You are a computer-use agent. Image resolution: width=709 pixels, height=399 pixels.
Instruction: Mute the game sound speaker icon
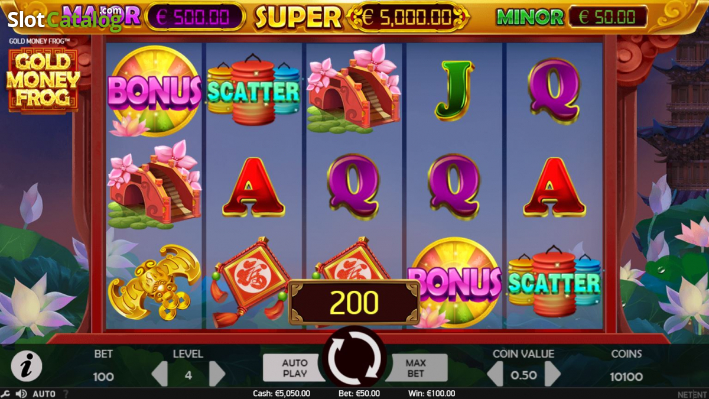click(21, 394)
